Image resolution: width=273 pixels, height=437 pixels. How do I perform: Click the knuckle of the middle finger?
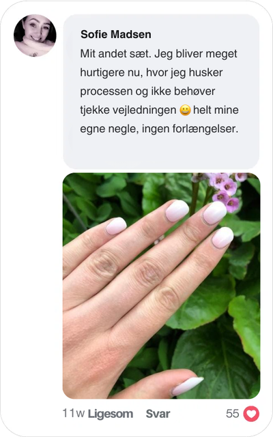click(149, 272)
